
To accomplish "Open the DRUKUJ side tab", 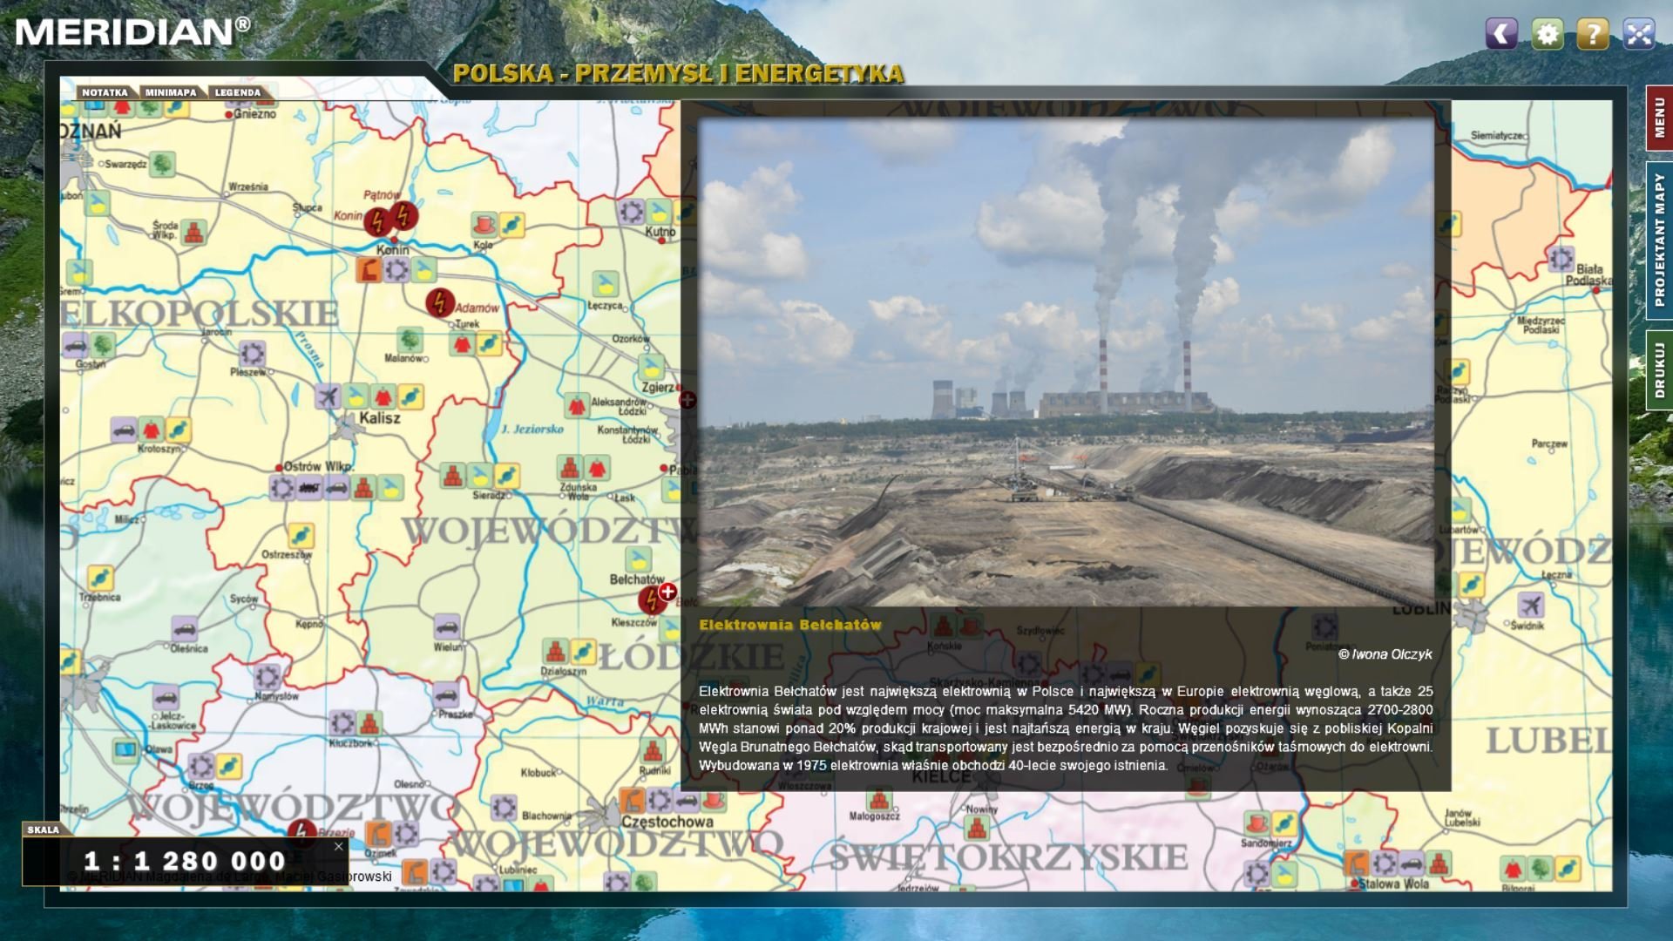I will pos(1659,369).
